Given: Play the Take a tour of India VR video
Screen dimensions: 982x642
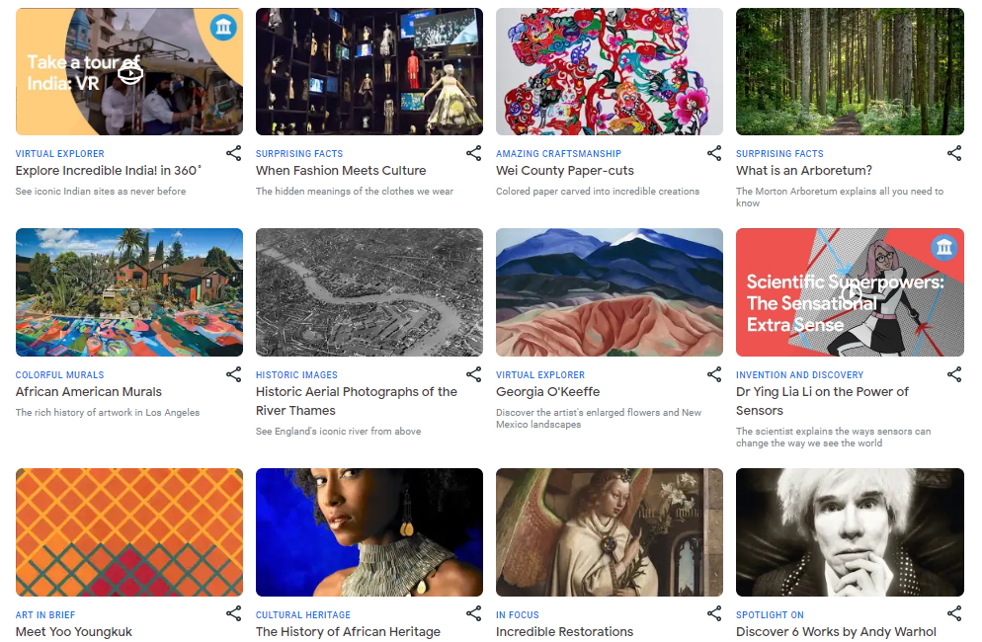Looking at the screenshot, I should pyautogui.click(x=130, y=73).
